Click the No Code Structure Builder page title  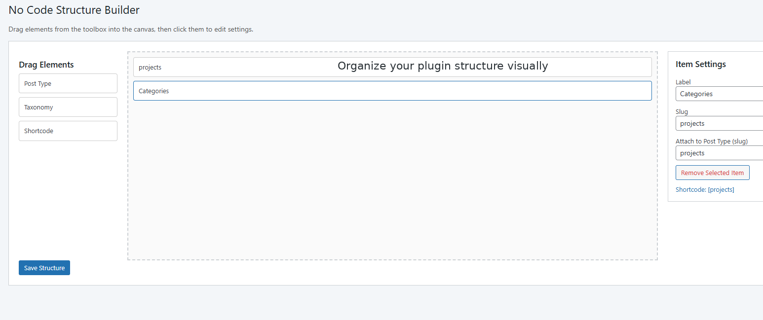pos(74,10)
